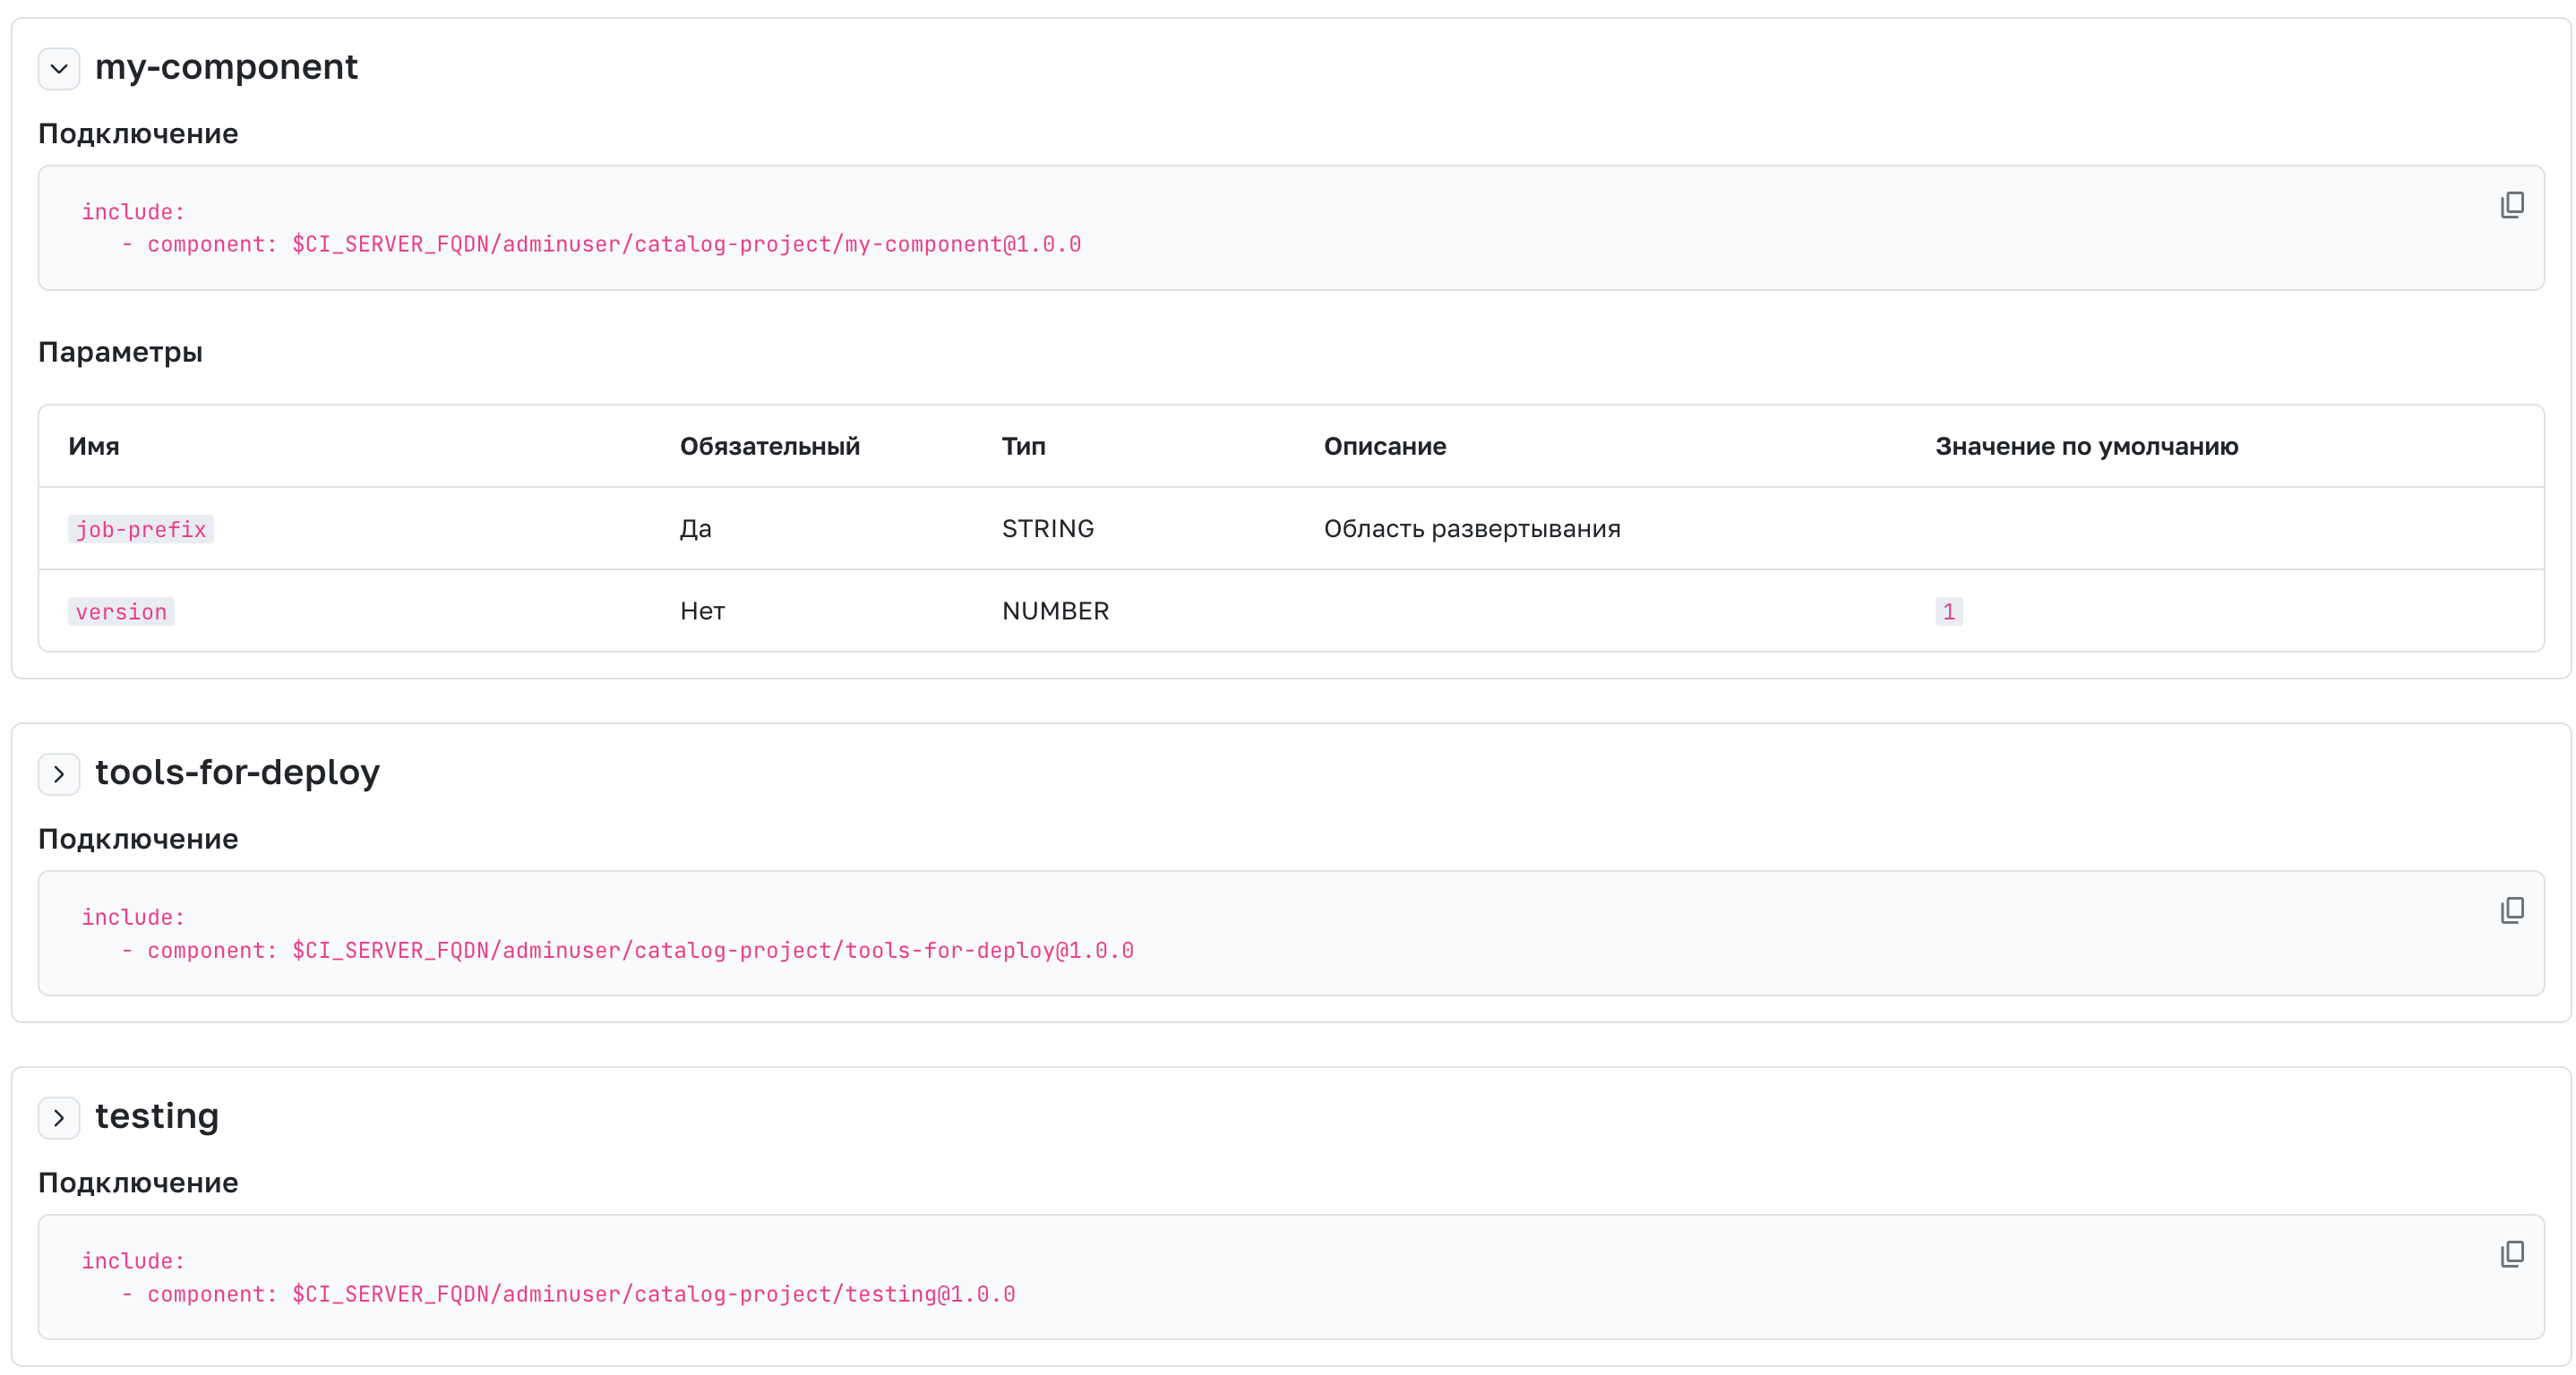The width and height of the screenshot is (2576, 1375).
Task: Click the my-component heading title
Action: tap(226, 67)
